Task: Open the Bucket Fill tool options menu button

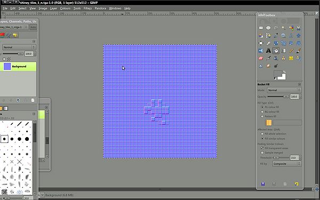Action: (x=299, y=84)
